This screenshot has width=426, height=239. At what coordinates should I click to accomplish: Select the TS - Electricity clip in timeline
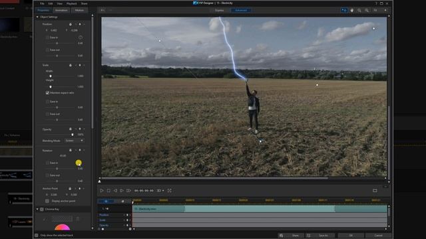point(260,209)
